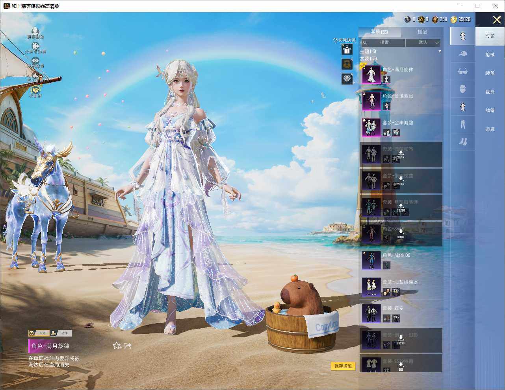Click the second 套装-蝶变 piece icon
The height and width of the screenshot is (390, 505).
click(396, 318)
